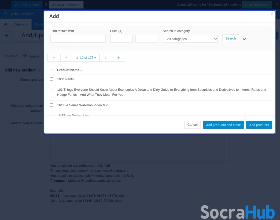Expand advanced search chevron icon
Image resolution: width=280 pixels, height=220 pixels.
pyautogui.click(x=244, y=39)
